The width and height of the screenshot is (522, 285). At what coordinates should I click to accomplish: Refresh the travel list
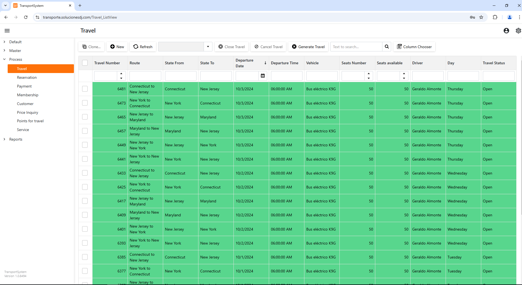pos(143,47)
